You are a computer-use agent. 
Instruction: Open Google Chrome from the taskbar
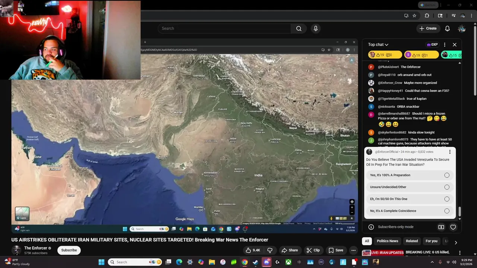coord(244,262)
